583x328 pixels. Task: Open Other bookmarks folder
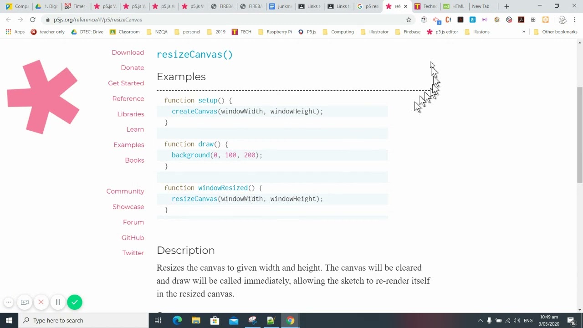(555, 32)
